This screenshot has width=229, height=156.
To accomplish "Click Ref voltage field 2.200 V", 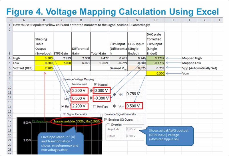I will 80,106.
